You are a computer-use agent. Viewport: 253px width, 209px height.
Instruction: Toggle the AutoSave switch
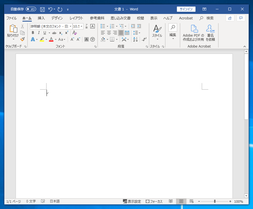pos(31,9)
